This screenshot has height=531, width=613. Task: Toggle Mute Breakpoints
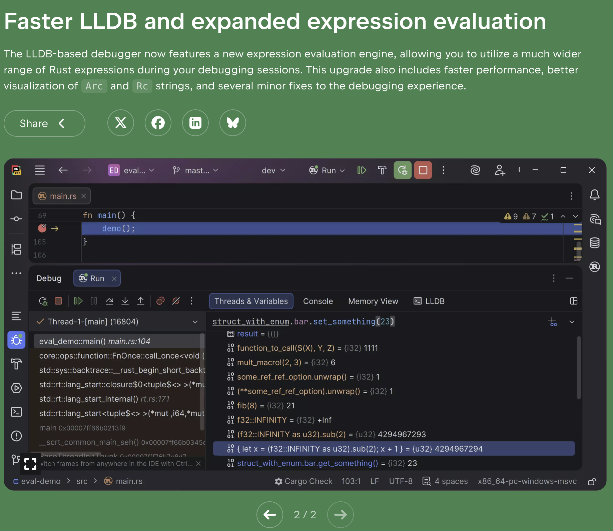pyautogui.click(x=176, y=301)
